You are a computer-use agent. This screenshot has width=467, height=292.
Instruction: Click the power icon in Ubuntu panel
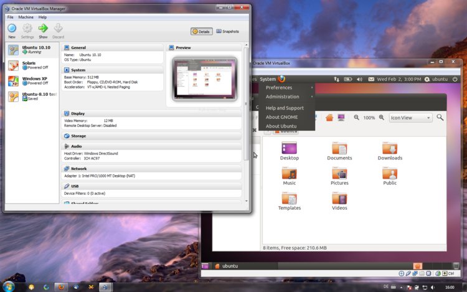point(455,79)
